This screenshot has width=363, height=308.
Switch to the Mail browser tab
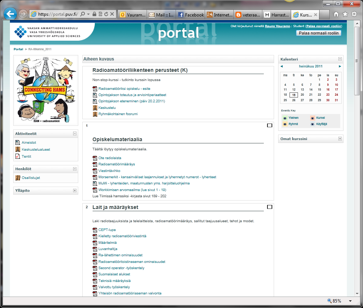[x=161, y=15]
